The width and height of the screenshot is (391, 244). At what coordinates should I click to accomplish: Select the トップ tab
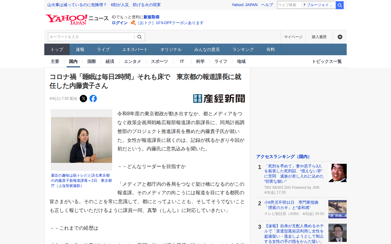pos(57,49)
